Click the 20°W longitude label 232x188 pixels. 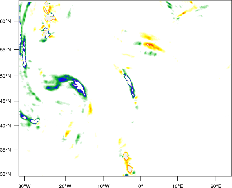[x=65, y=186]
